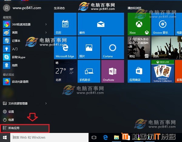Open the Xbox tile
The height and width of the screenshot is (142, 182).
point(139,24)
